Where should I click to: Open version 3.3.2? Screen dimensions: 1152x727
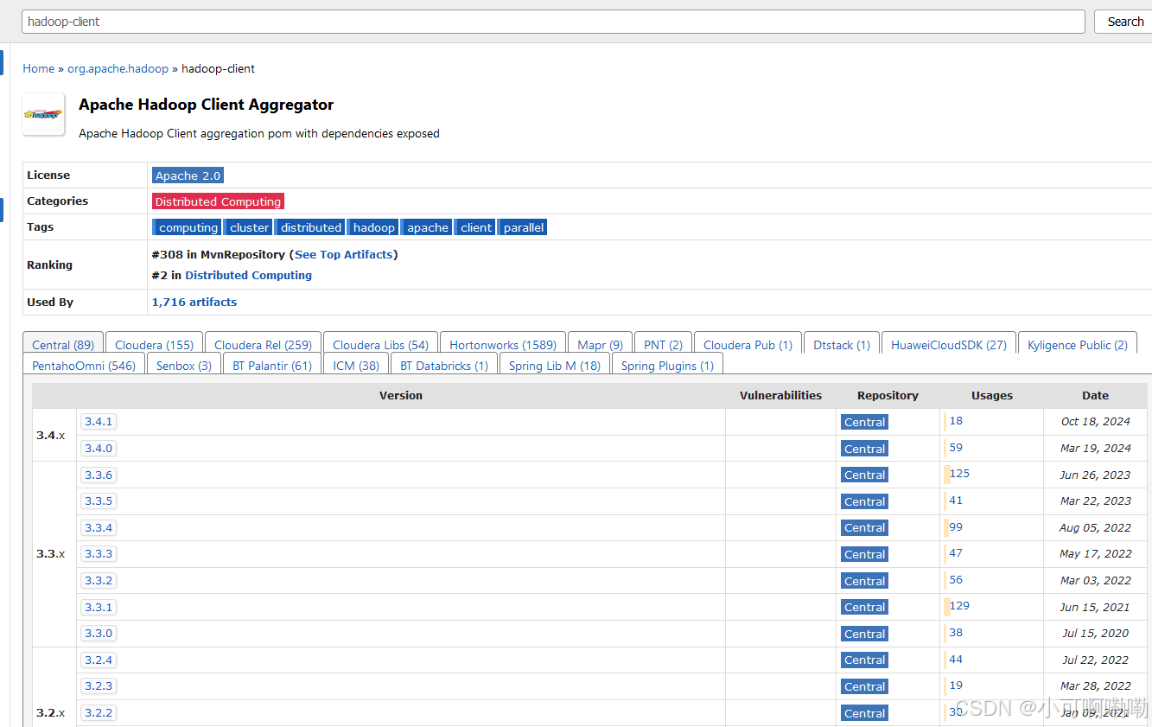pyautogui.click(x=99, y=581)
